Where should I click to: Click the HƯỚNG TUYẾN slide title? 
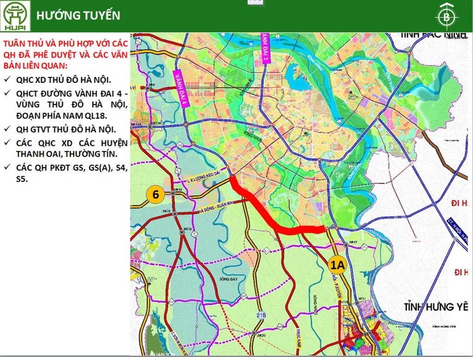pyautogui.click(x=79, y=15)
